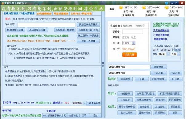
Task: Open the 在线电台/网络电视 tab
Action: [x=81, y=14]
